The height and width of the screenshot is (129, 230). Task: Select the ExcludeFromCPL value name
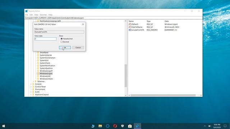pyautogui.click(x=138, y=30)
